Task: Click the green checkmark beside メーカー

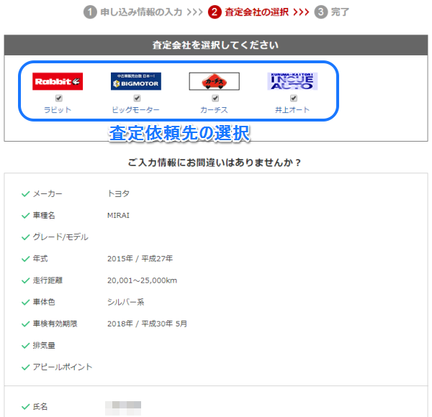Action: 26,194
